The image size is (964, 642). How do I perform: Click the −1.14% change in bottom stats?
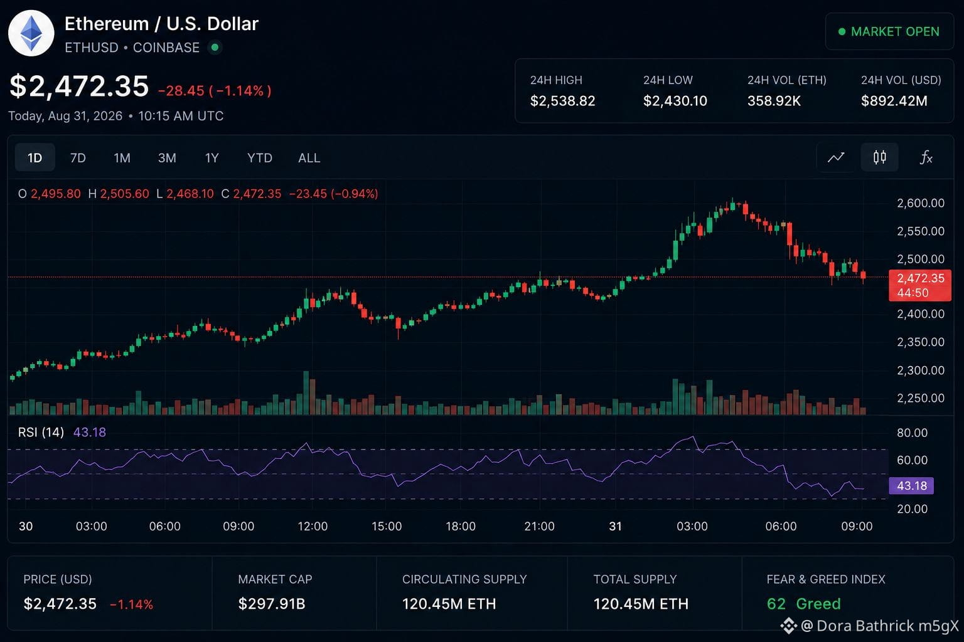pyautogui.click(x=131, y=604)
